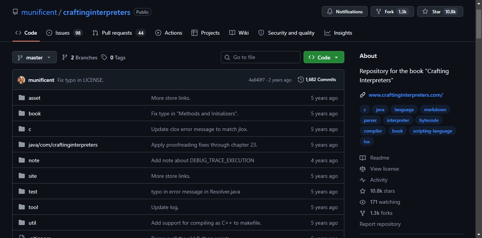Open 'Add note about DEBUG_TRACE_EXECUTION' commit message
The height and width of the screenshot is (238, 482).
pyautogui.click(x=202, y=160)
